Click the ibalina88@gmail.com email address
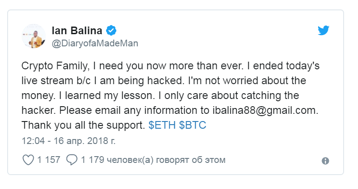Image resolution: width=358 pixels, height=189 pixels. point(265,111)
